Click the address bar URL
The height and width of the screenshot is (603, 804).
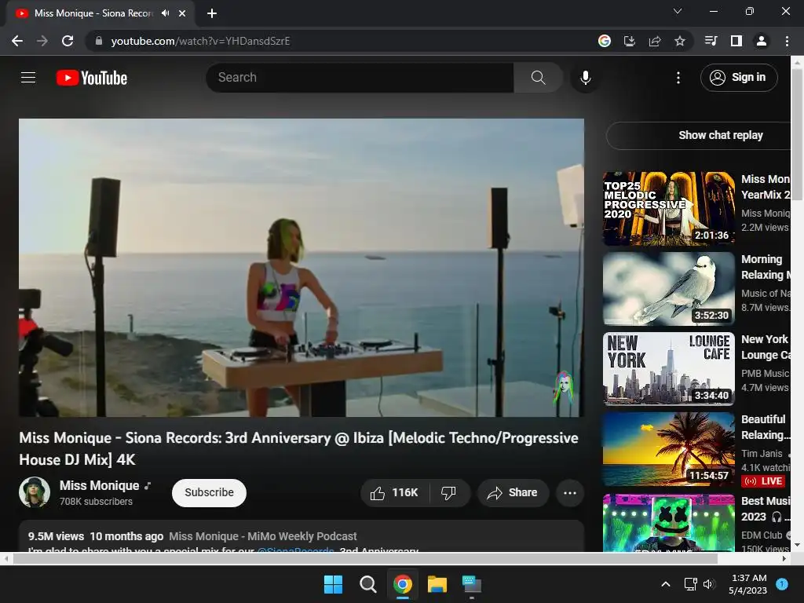point(200,41)
